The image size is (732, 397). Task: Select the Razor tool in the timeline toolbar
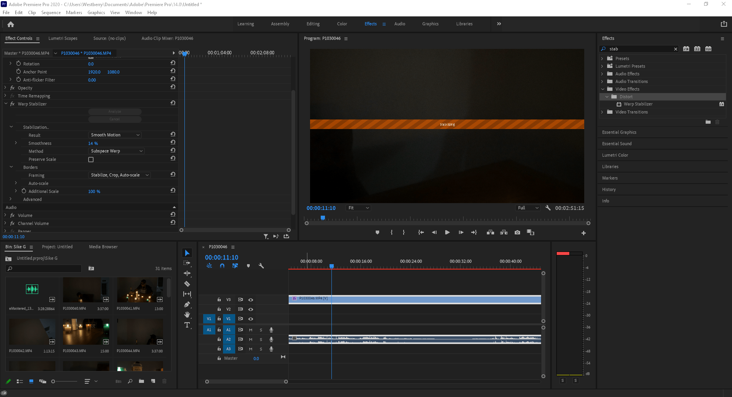pos(187,284)
